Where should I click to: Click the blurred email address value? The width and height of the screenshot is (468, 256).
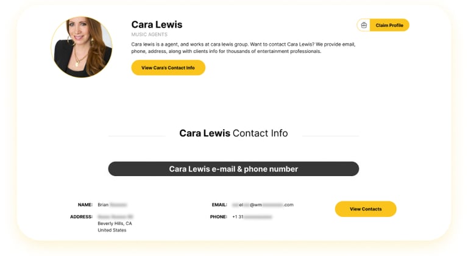[x=263, y=205]
